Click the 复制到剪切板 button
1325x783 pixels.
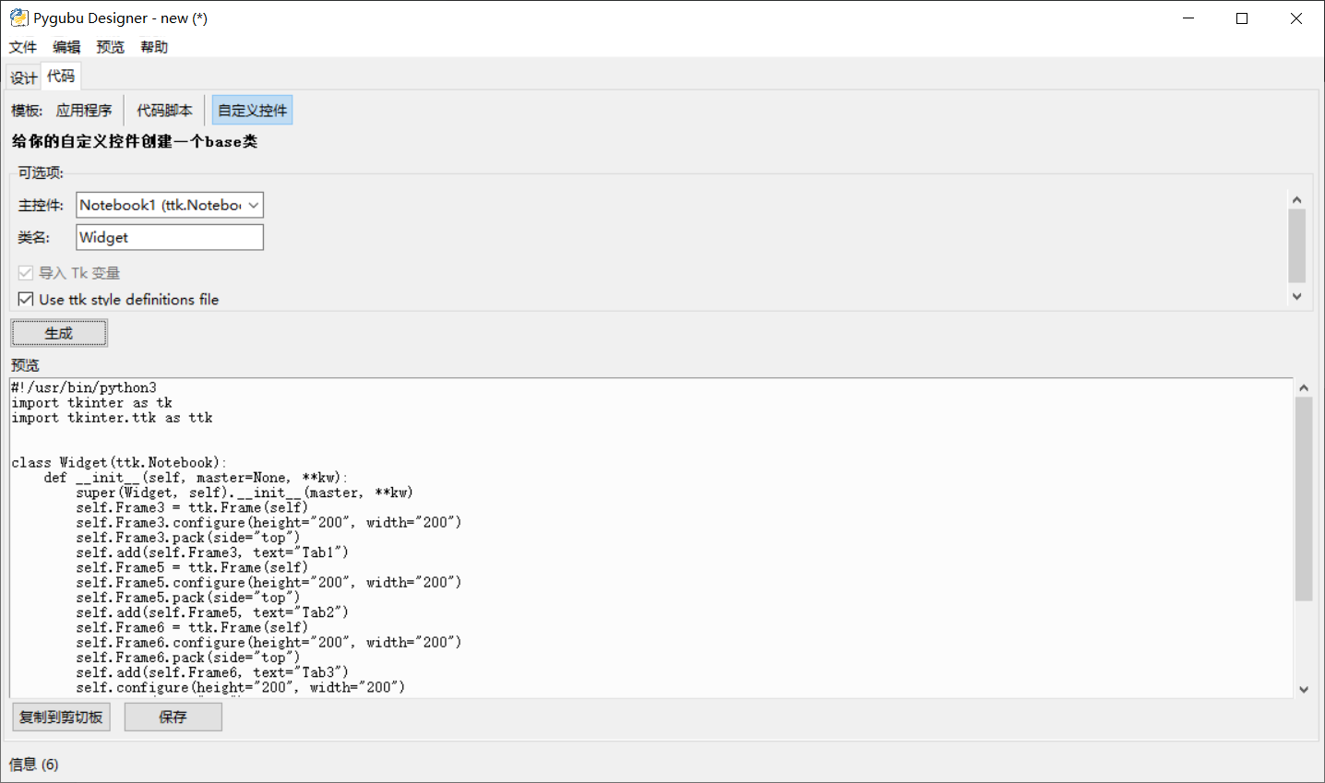61,717
